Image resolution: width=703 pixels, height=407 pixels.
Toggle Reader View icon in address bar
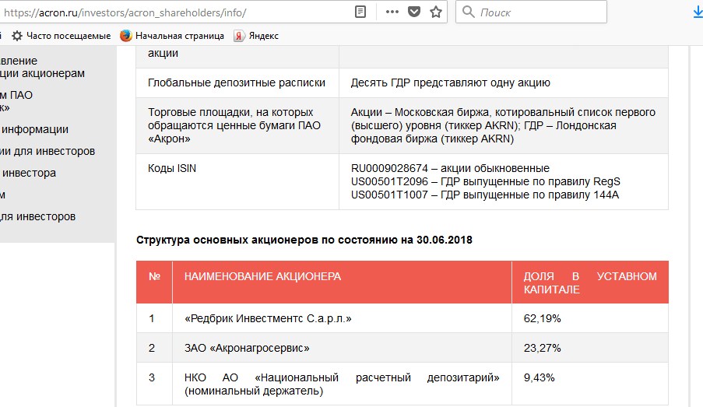click(360, 12)
